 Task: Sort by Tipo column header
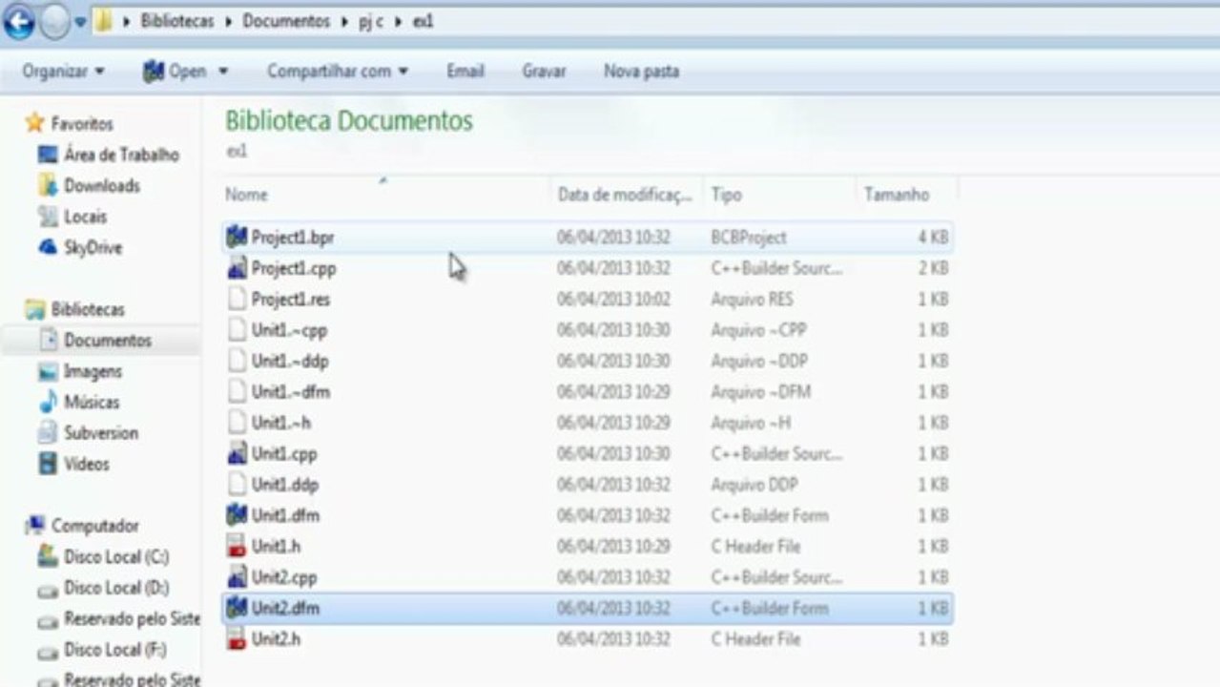(x=727, y=195)
